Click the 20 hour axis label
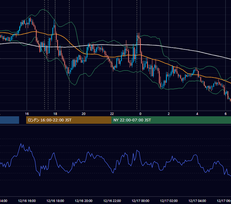 click(84, 114)
